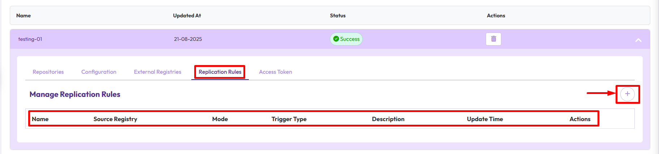Click the Update Time column header
The height and width of the screenshot is (154, 659).
(485, 119)
